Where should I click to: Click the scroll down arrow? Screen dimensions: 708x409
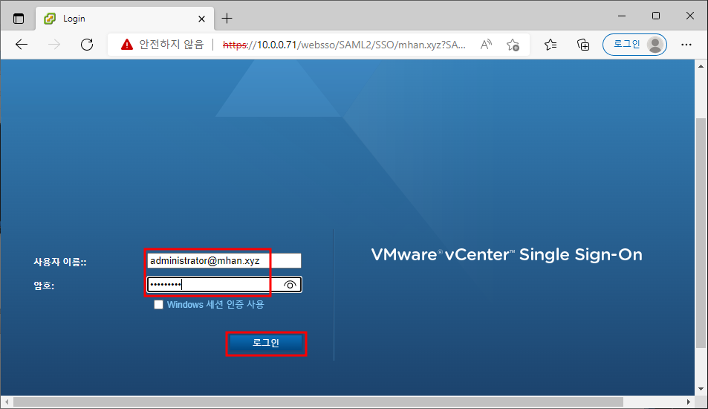click(x=701, y=389)
